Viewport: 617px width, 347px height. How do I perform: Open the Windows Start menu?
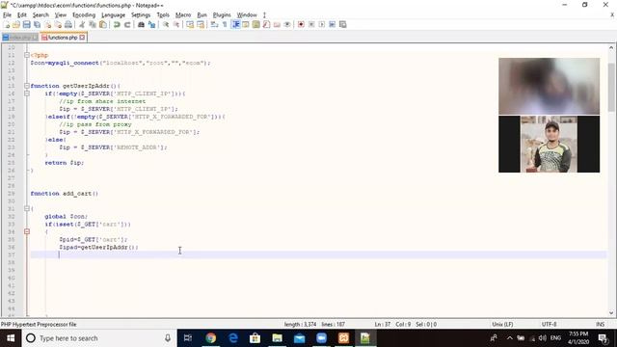pos(11,338)
